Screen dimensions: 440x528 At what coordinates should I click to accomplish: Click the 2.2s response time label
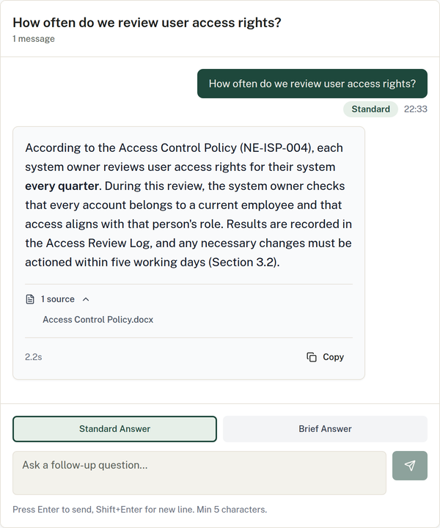(x=33, y=357)
